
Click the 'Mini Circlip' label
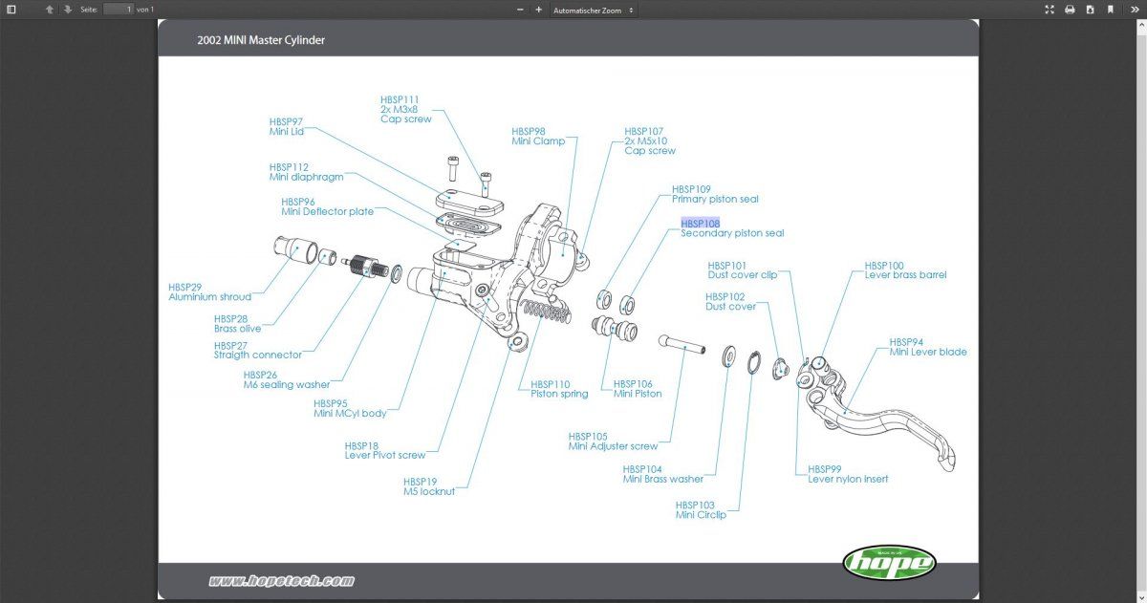701,515
